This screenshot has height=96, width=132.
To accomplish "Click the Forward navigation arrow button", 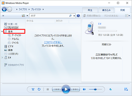I will [10, 9].
